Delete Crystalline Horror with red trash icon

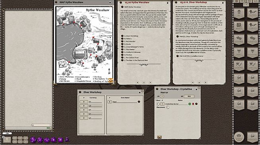click(193, 104)
